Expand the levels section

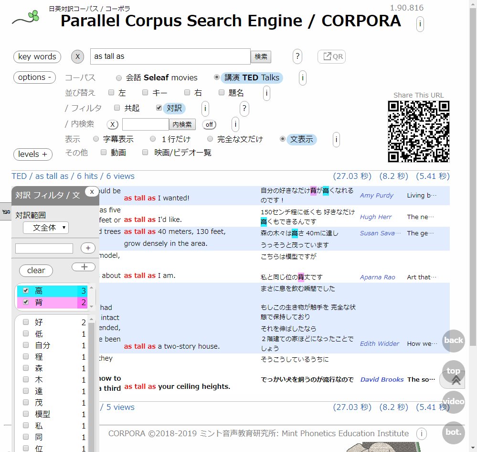point(32,154)
